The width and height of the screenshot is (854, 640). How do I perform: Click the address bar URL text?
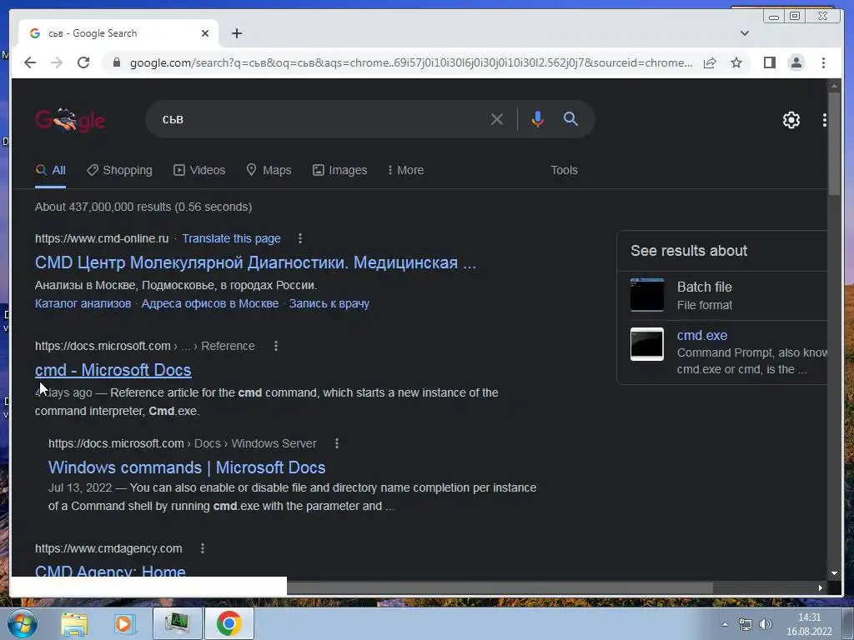pos(411,62)
